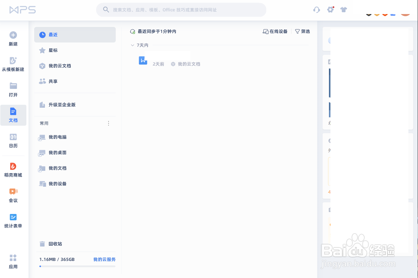Open the 我的云服务 link
The height and width of the screenshot is (278, 418).
point(104,259)
